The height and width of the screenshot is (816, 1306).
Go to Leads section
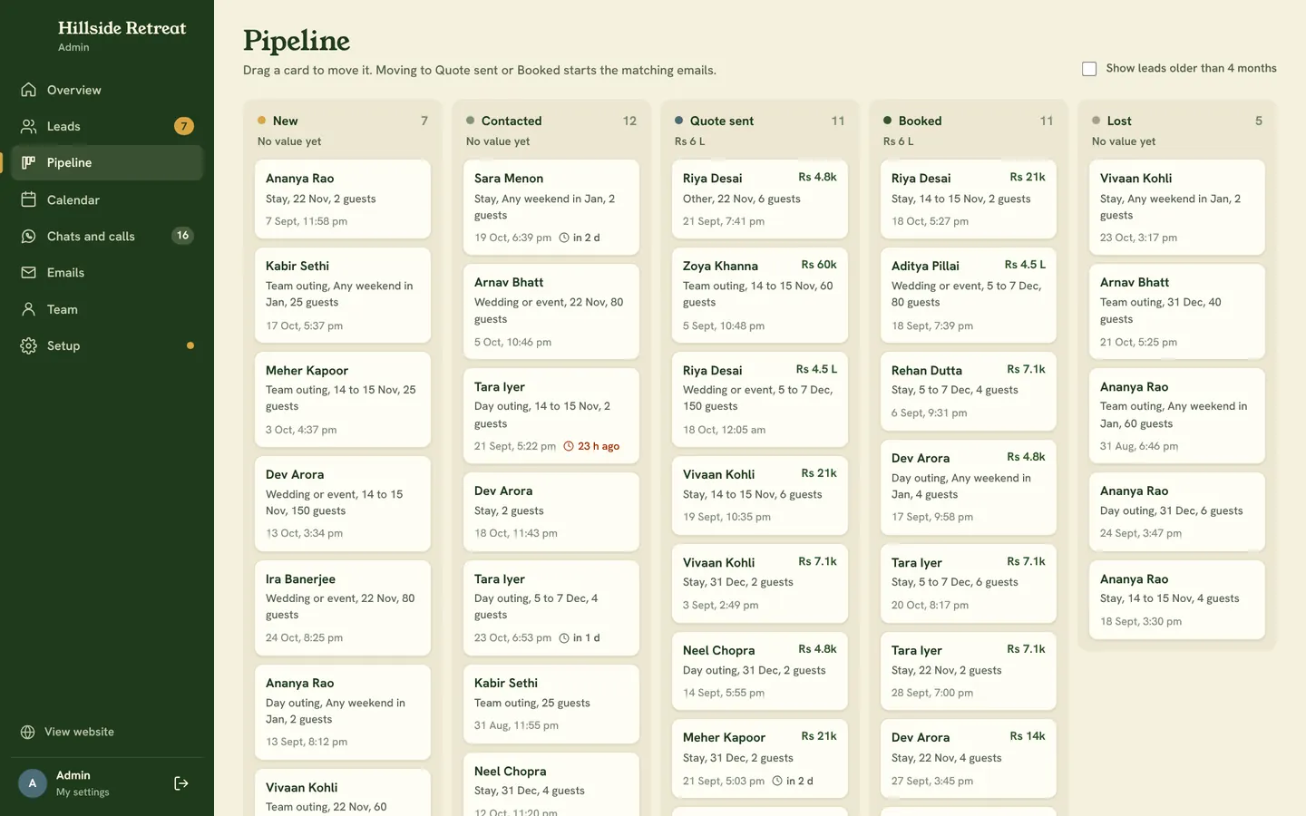click(x=107, y=126)
